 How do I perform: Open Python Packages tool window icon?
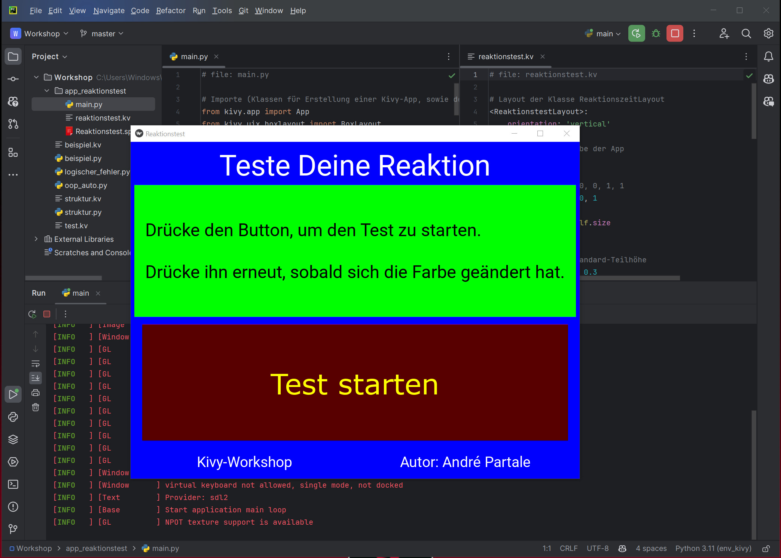(x=13, y=439)
